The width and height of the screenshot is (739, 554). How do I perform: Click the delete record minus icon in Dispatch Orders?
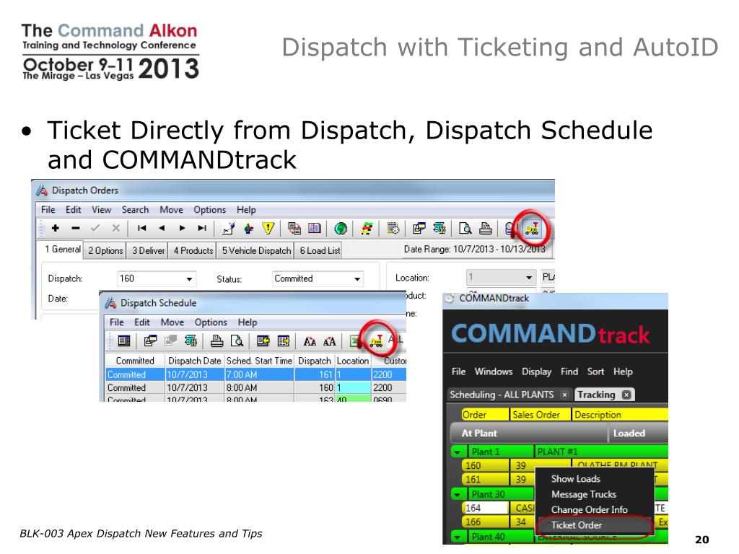75,229
